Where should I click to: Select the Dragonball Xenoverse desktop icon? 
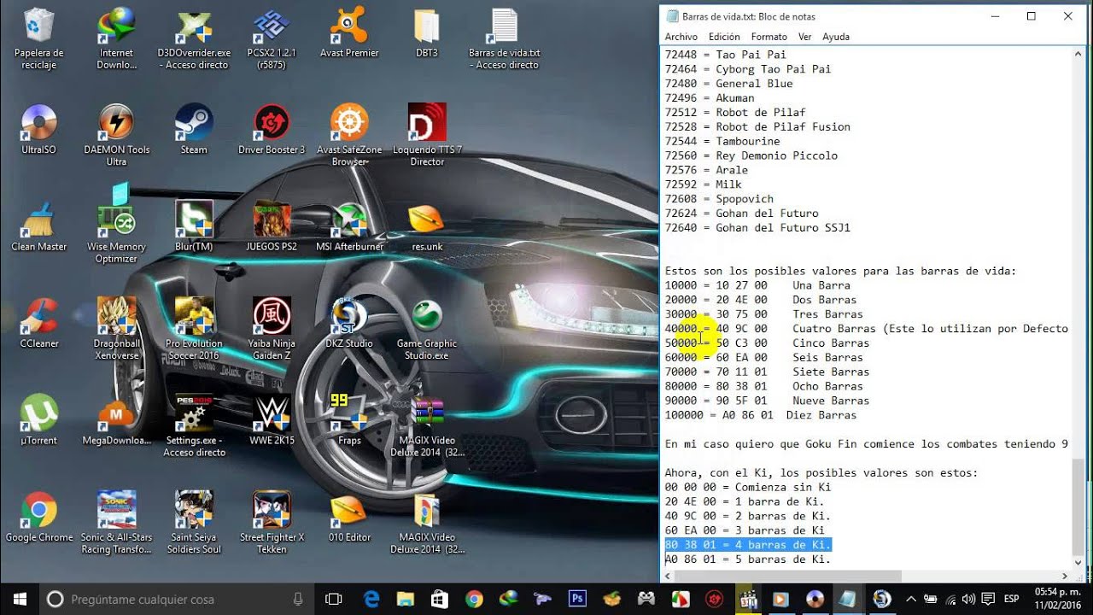click(x=116, y=330)
